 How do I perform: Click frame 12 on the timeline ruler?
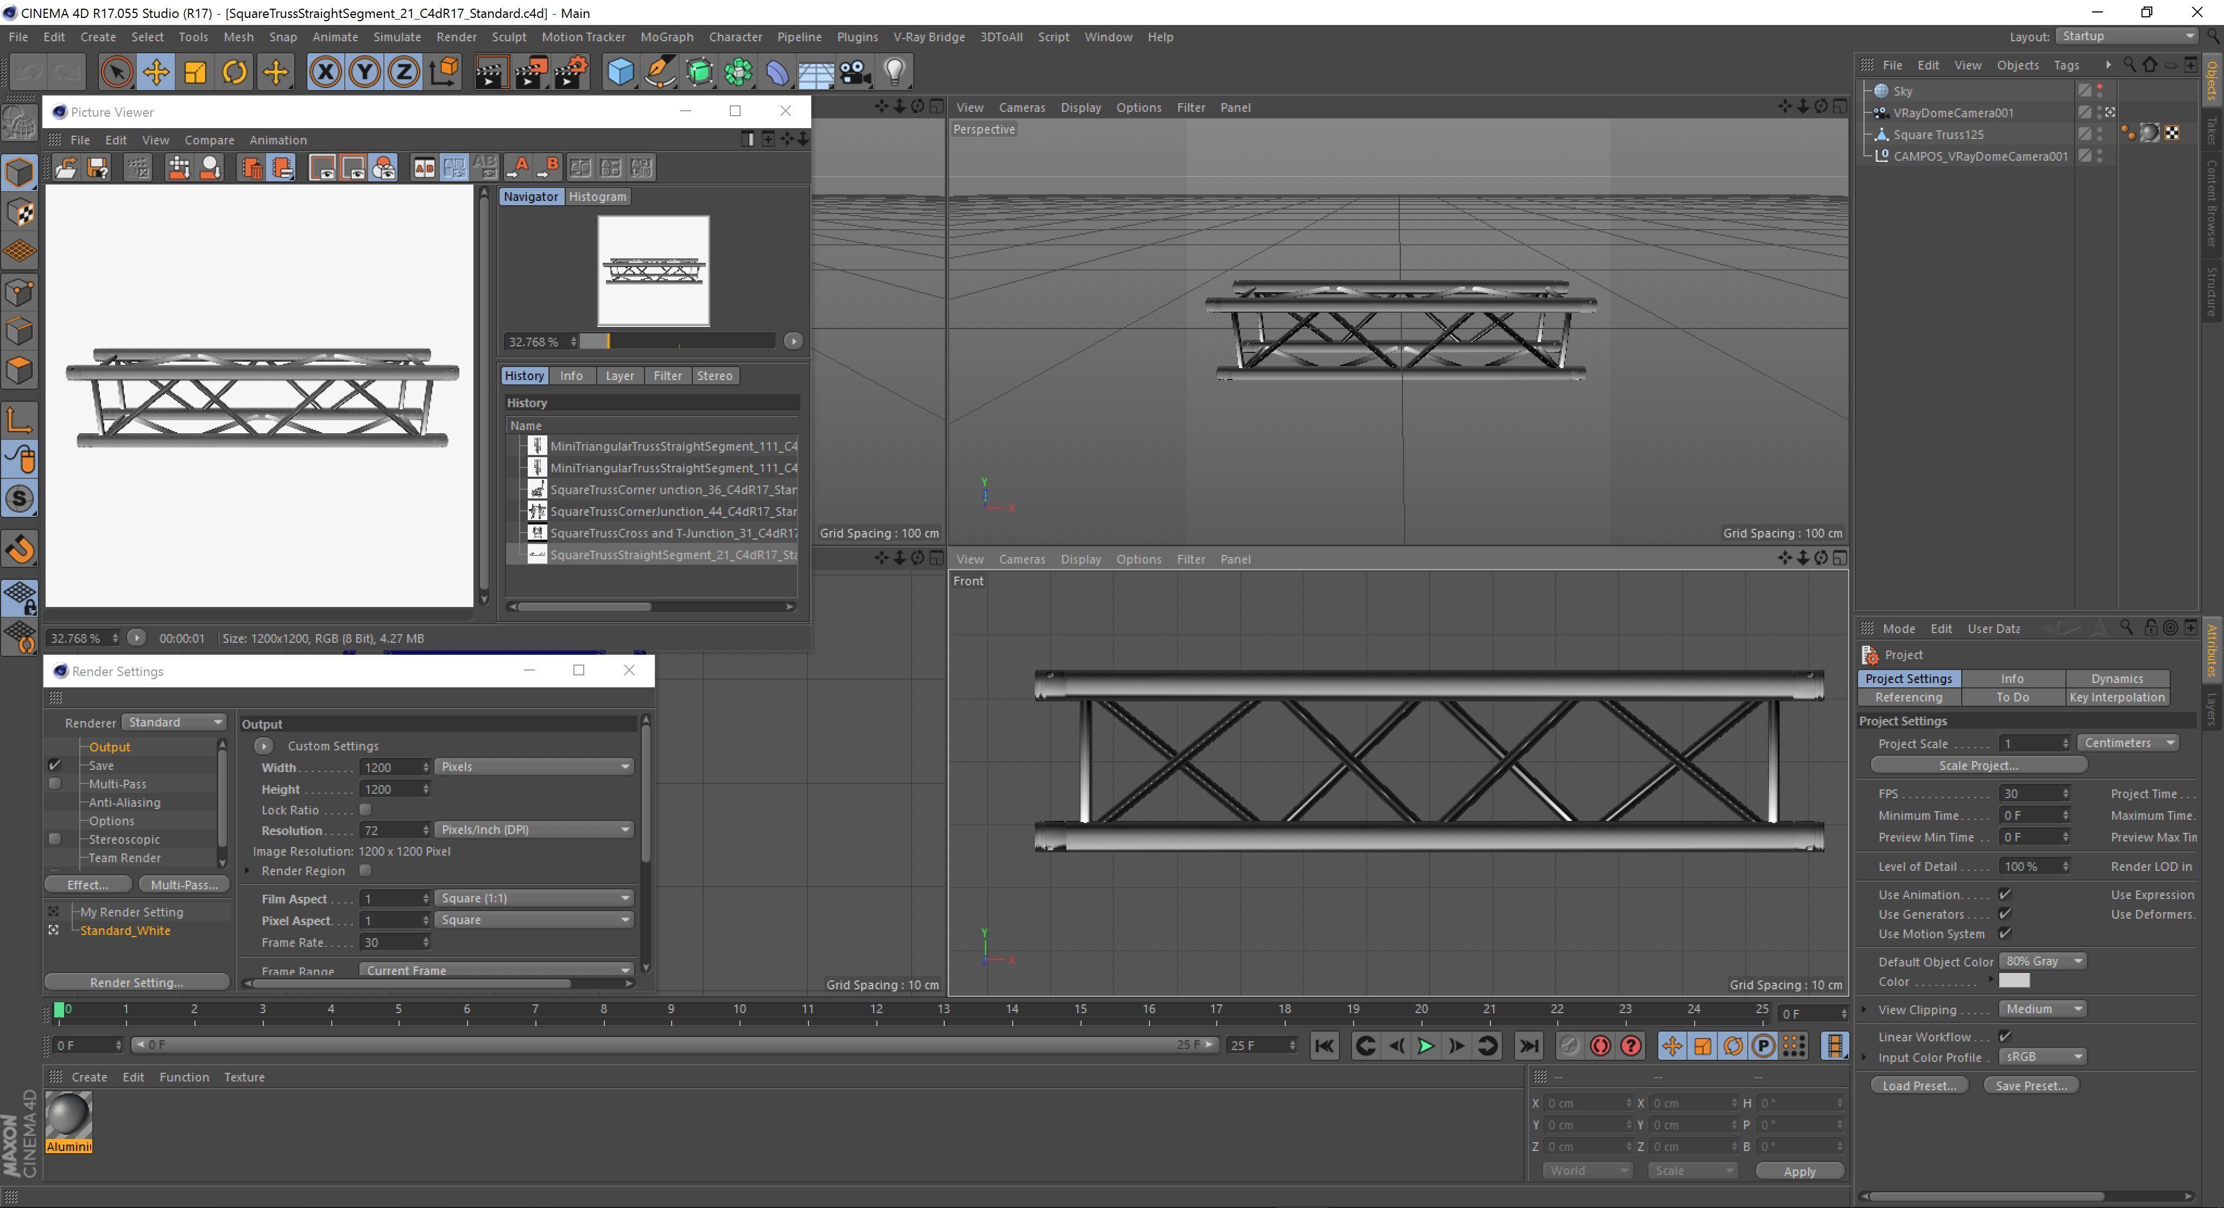click(875, 1009)
